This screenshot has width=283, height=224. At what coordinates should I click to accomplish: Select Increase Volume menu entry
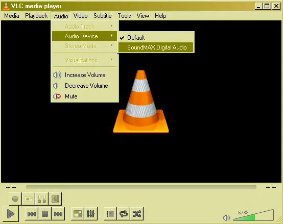pos(84,75)
